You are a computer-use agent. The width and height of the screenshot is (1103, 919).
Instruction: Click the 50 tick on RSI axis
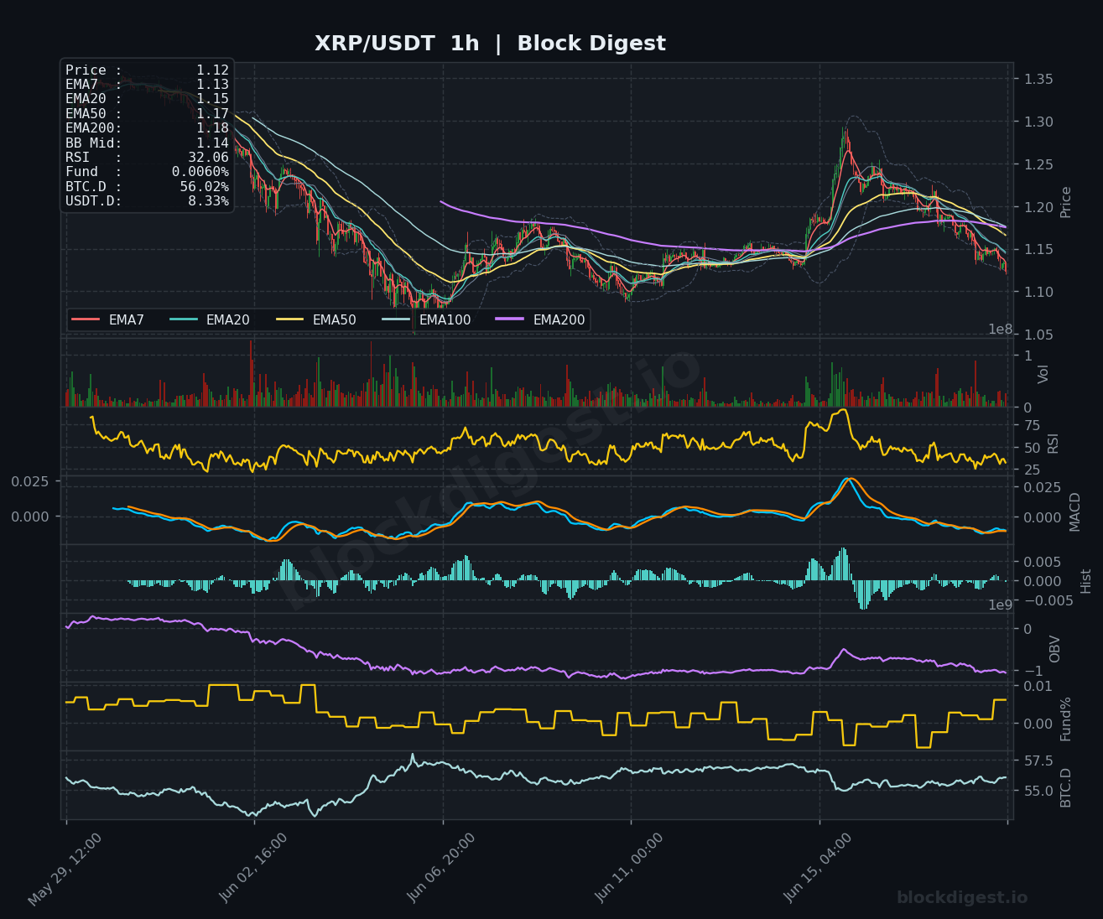click(1031, 448)
